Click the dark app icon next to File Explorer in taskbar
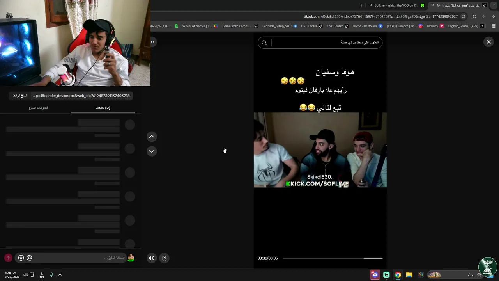The width and height of the screenshot is (499, 281). (x=420, y=275)
